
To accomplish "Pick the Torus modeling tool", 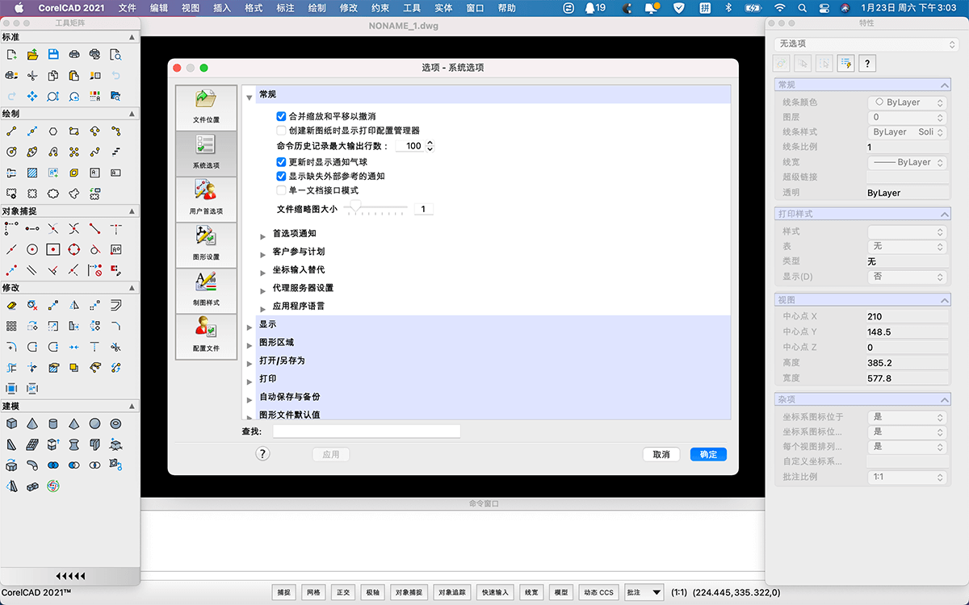I will point(116,423).
